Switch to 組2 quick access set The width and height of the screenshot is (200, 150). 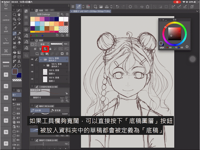(17, 99)
